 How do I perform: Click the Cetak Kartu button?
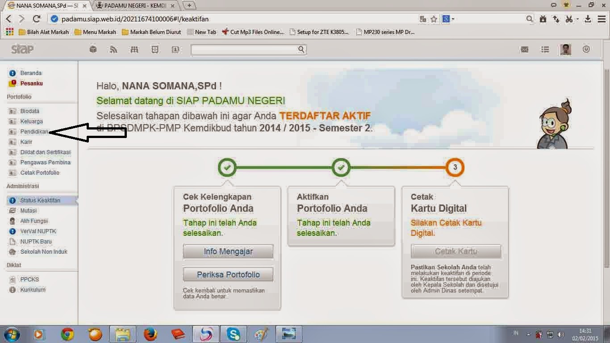(456, 251)
